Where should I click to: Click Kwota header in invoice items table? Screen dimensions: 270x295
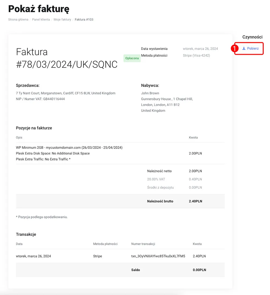point(193,138)
